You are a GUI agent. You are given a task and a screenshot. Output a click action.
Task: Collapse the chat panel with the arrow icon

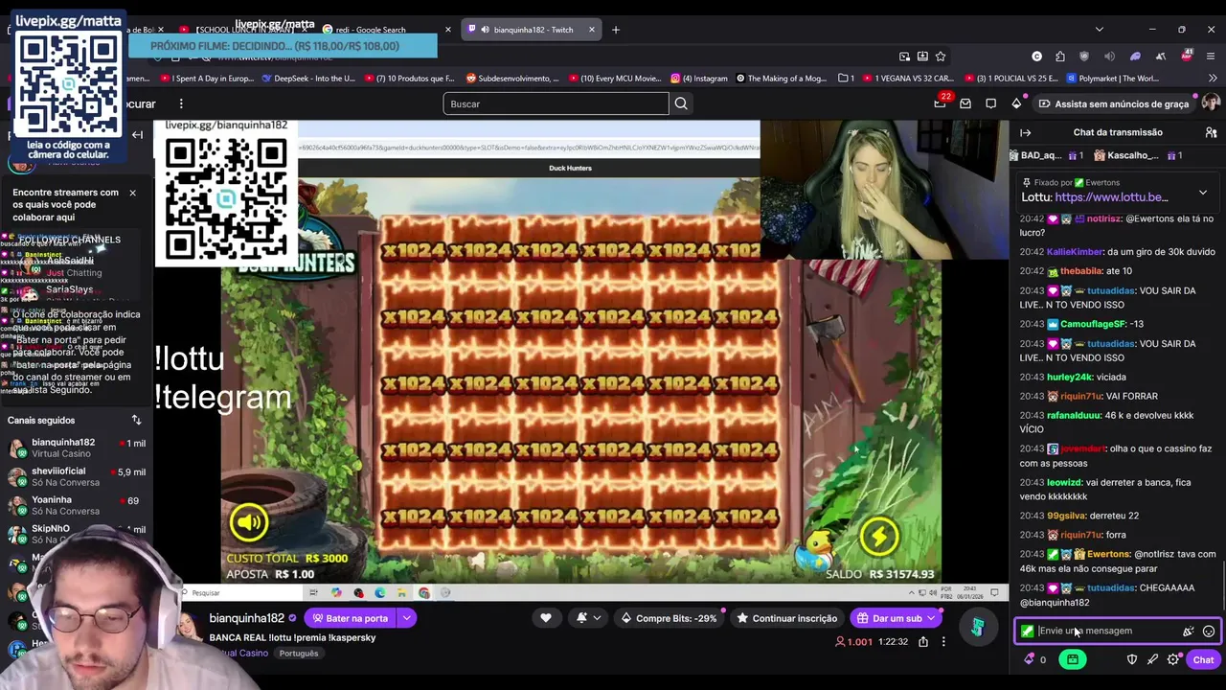[1026, 132]
